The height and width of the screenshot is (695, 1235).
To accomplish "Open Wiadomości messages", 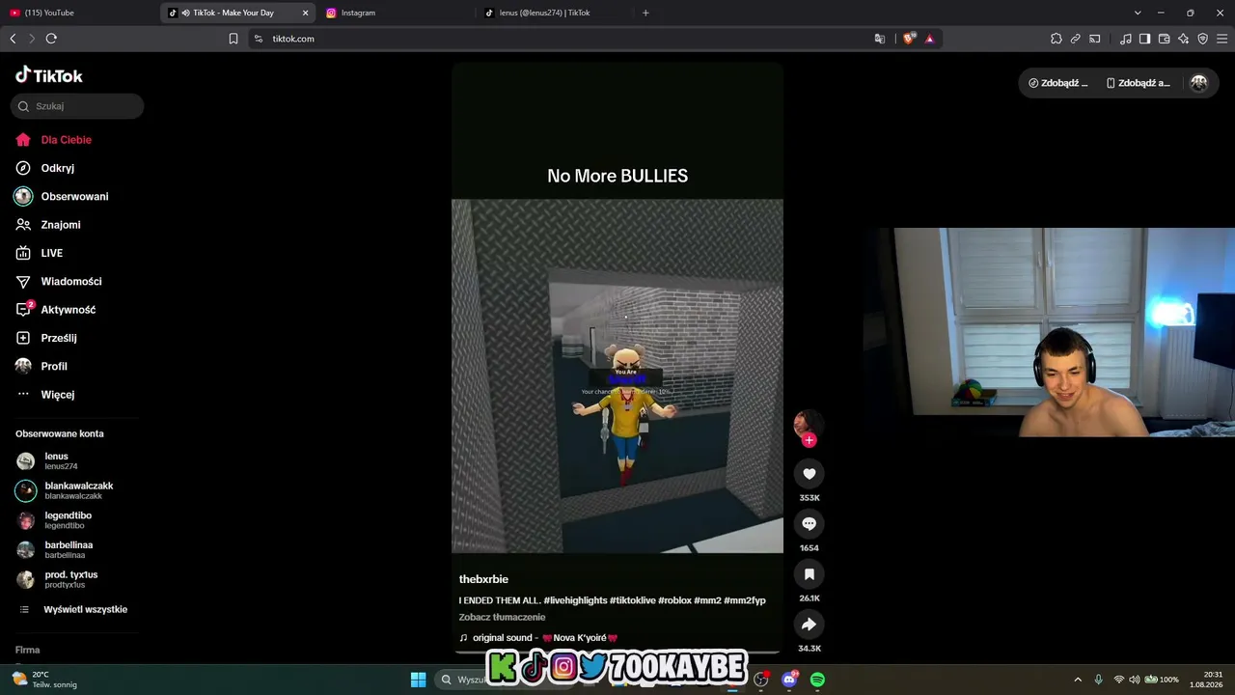I will tap(59, 281).
